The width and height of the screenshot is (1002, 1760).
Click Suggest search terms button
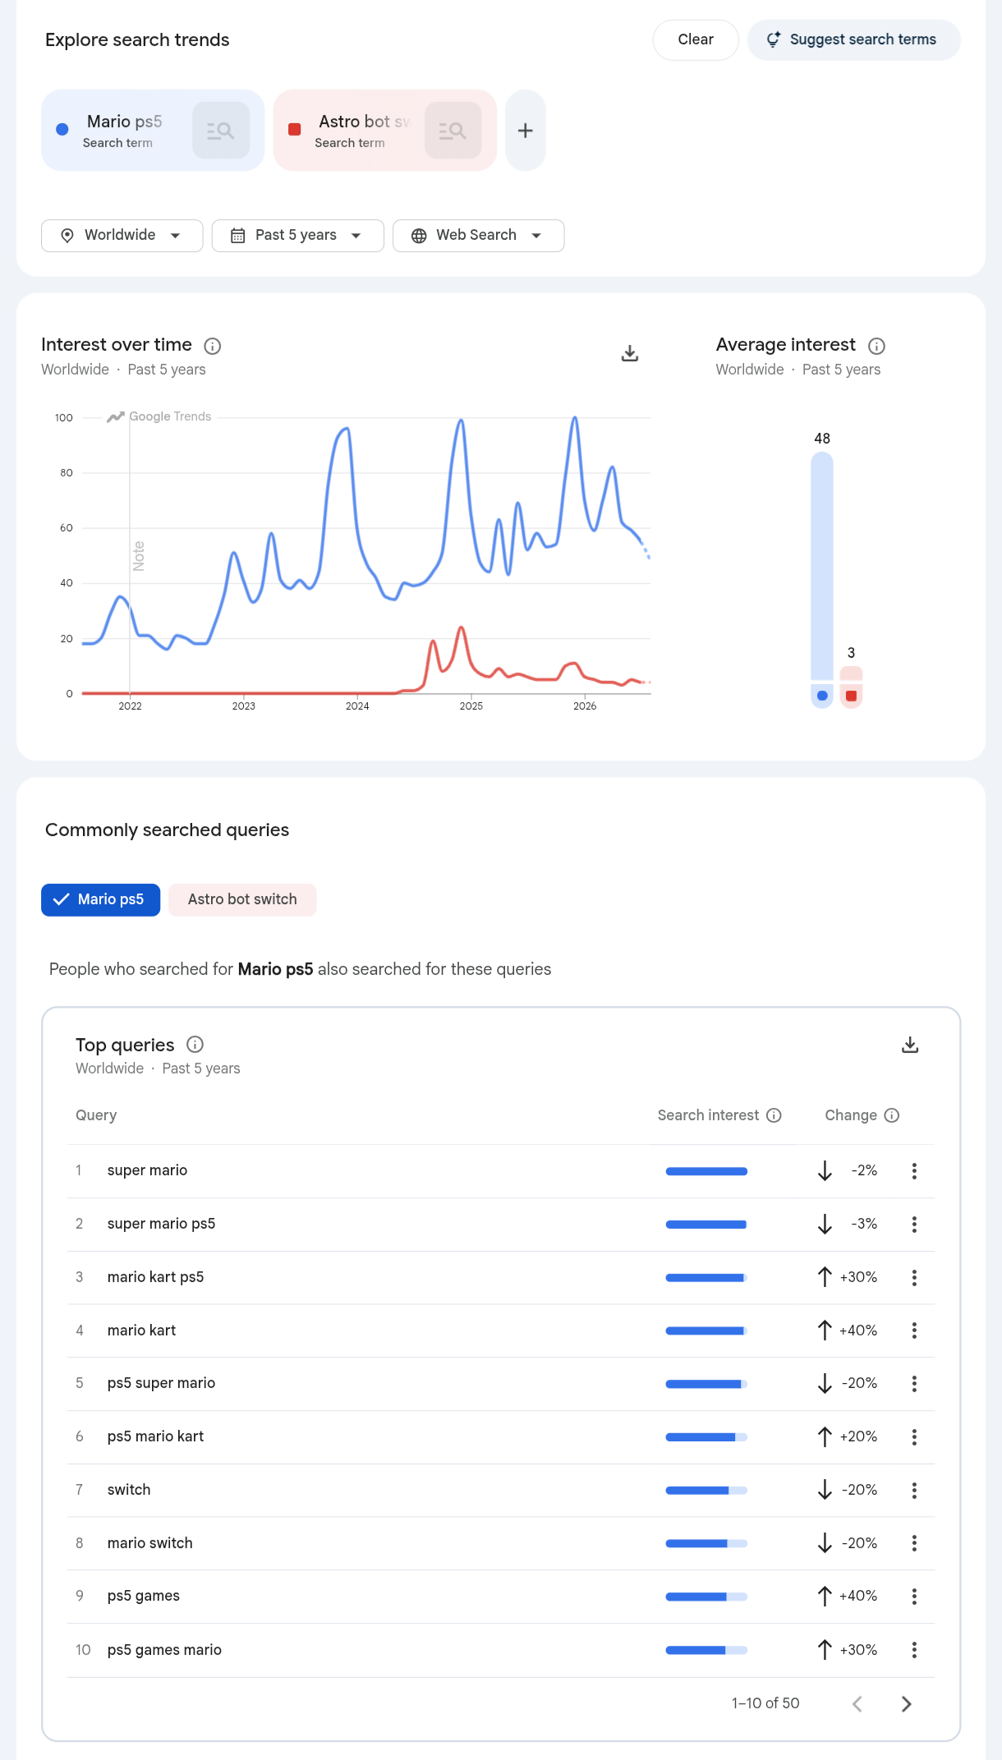tap(853, 40)
